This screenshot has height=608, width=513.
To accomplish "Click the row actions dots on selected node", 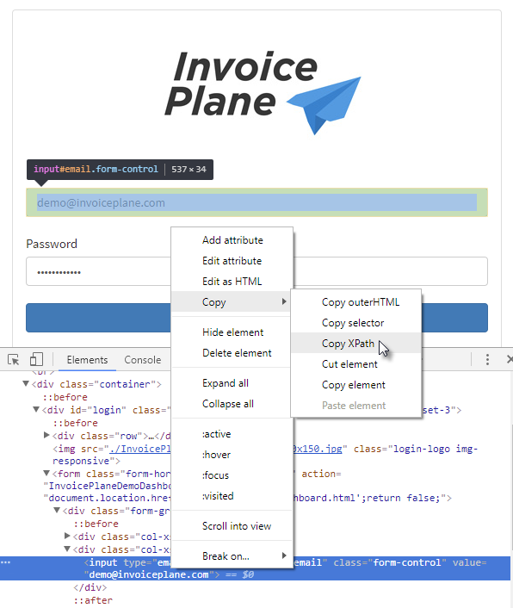I will point(5,562).
